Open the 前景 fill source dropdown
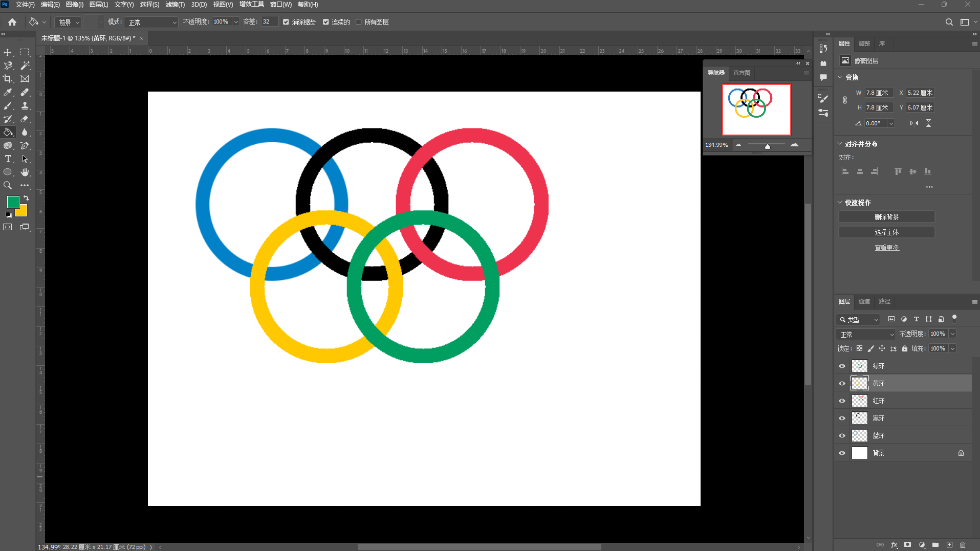The image size is (980, 551). 68,22
